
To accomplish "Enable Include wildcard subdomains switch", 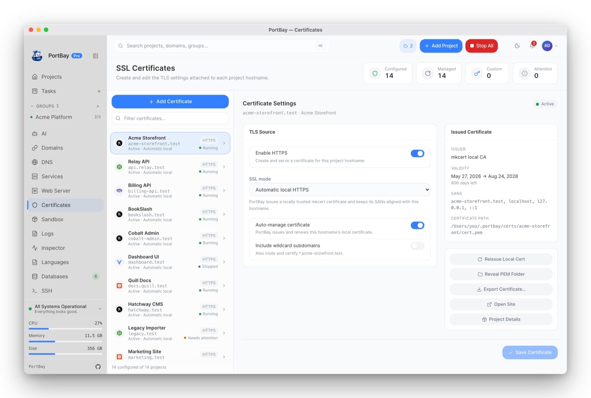I will tap(417, 246).
